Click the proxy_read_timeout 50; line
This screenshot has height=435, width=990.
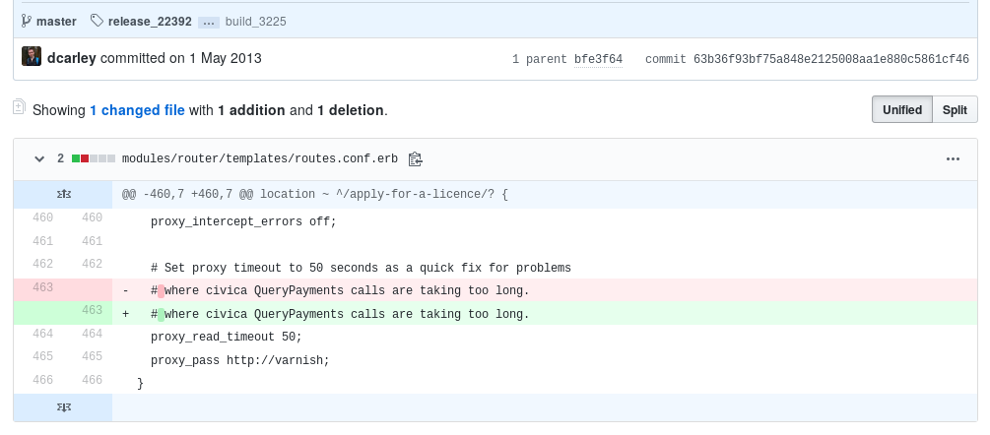226,338
